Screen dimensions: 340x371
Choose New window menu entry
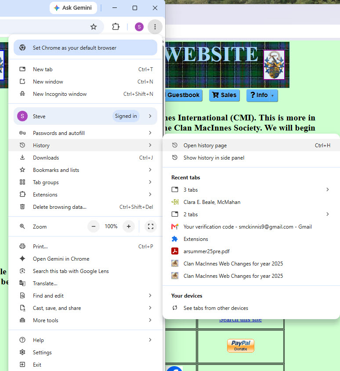(85, 82)
